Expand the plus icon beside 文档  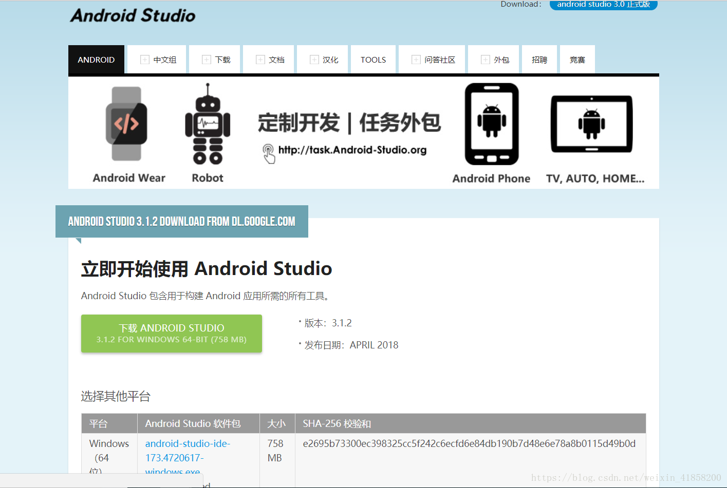(x=260, y=60)
